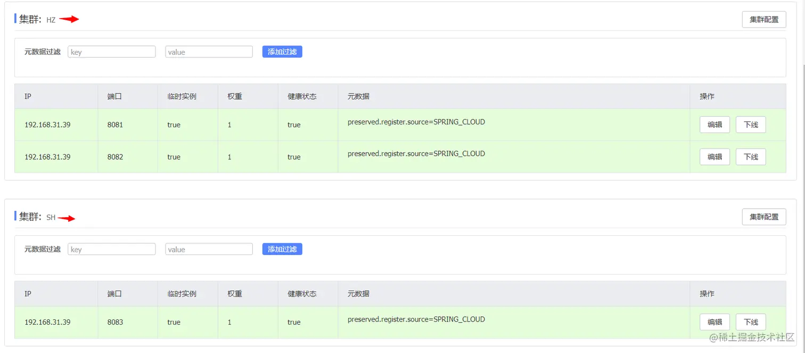Take the port 8082 instance offline

pos(751,157)
